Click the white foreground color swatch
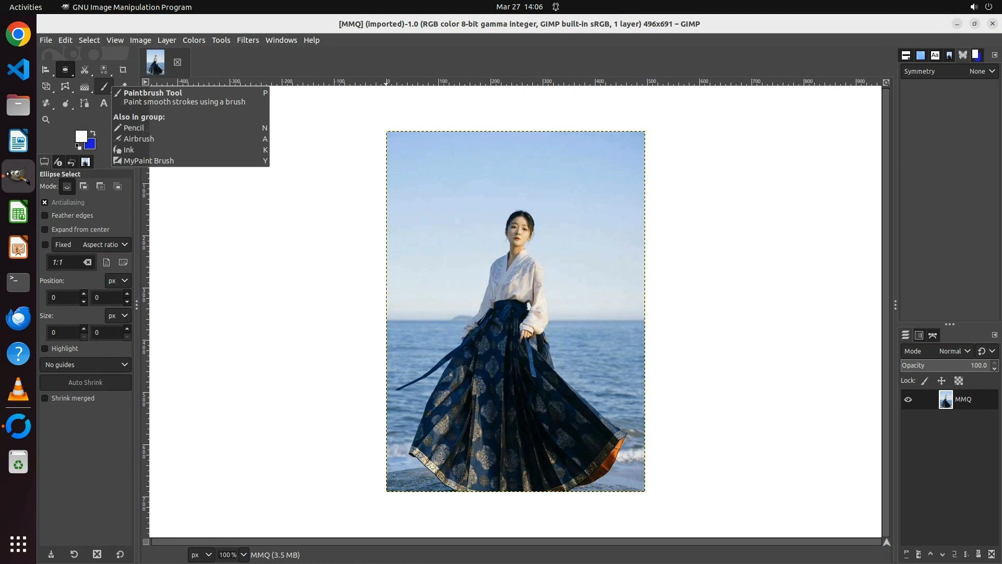 pos(80,136)
